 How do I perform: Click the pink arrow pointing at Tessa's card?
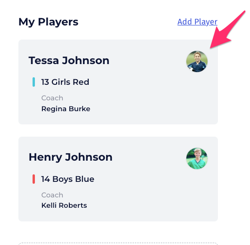[x=226, y=31]
